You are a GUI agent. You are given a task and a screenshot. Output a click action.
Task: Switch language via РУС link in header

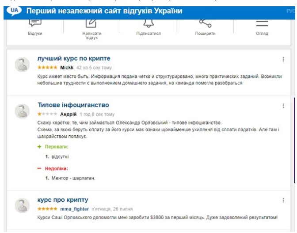(x=291, y=11)
